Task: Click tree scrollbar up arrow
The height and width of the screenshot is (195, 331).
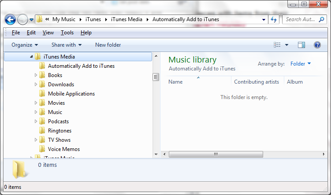Action: (156, 56)
